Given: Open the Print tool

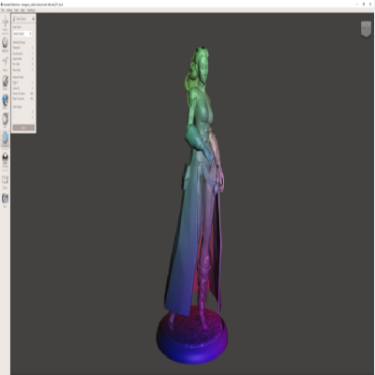Looking at the screenshot, I should pos(5,200).
